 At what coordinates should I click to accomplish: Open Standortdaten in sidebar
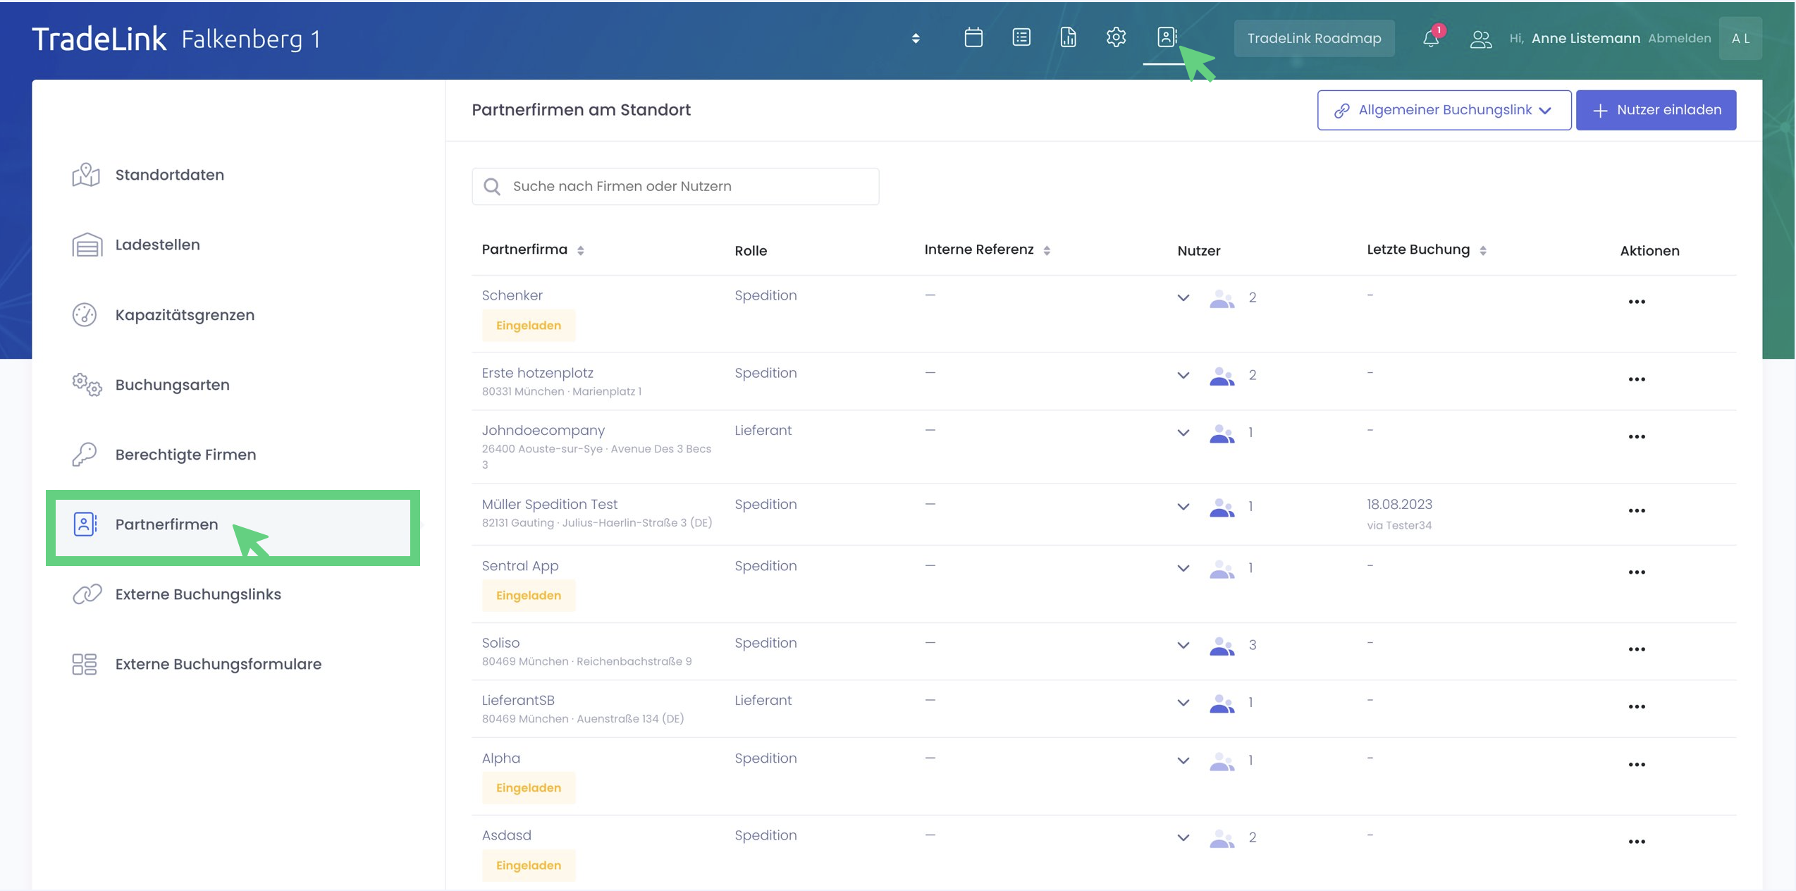coord(169,175)
